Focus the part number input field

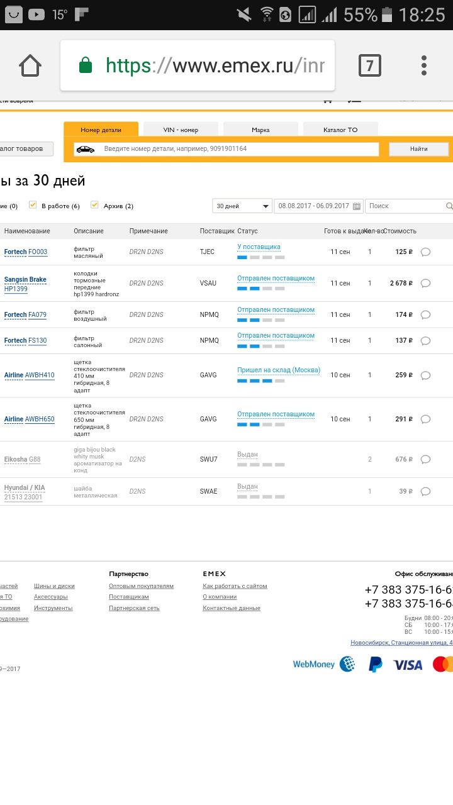239,149
